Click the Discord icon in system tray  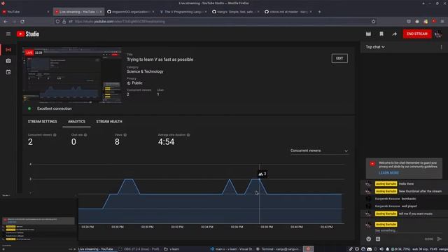(x=369, y=249)
